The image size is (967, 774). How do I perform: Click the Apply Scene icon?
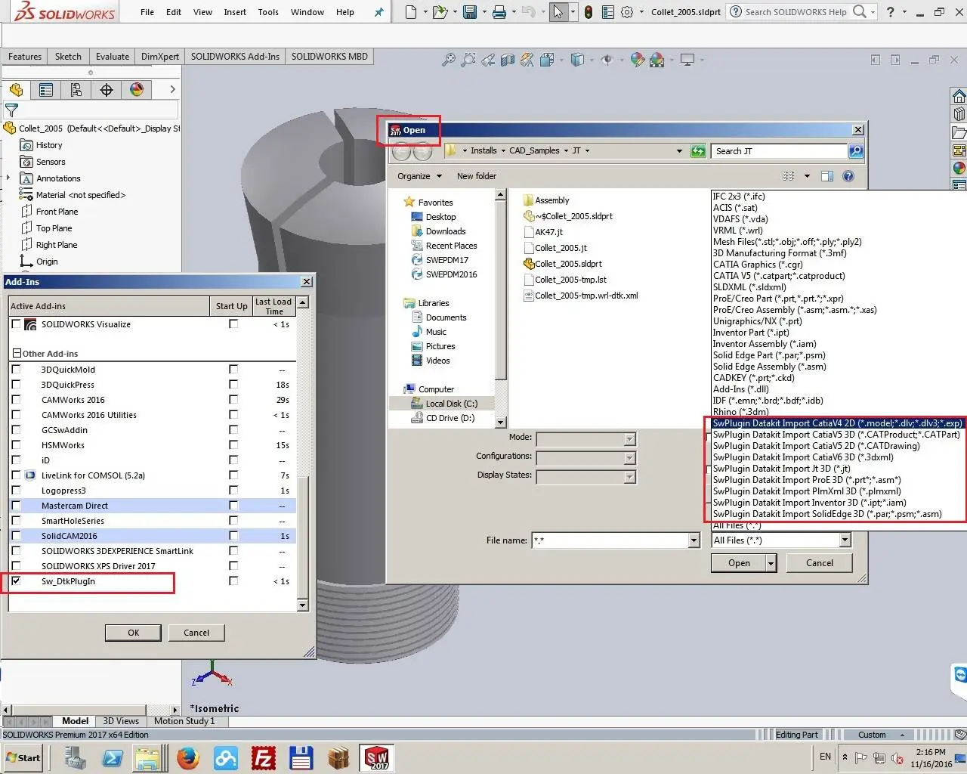pos(657,60)
